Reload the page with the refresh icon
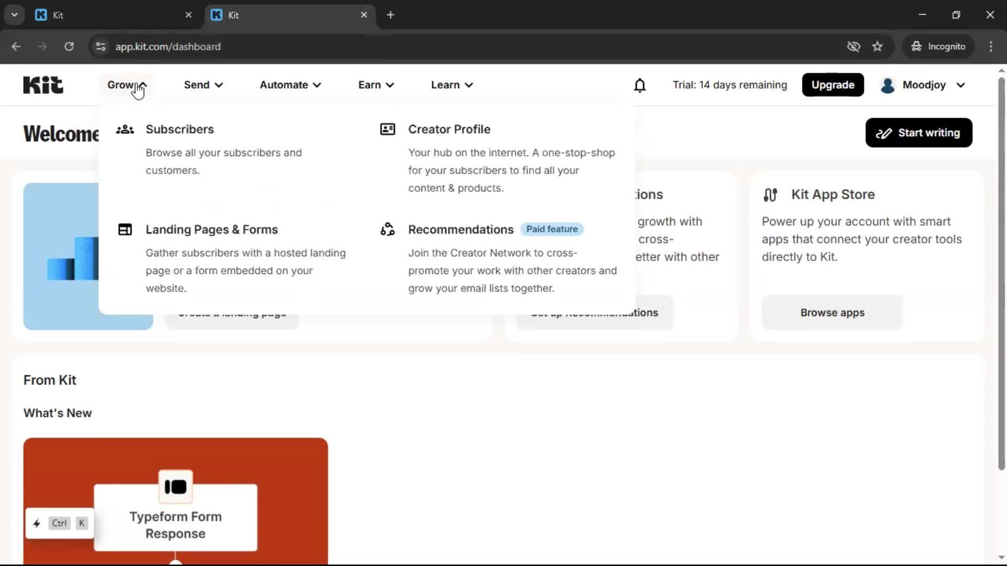1007x566 pixels. point(69,47)
